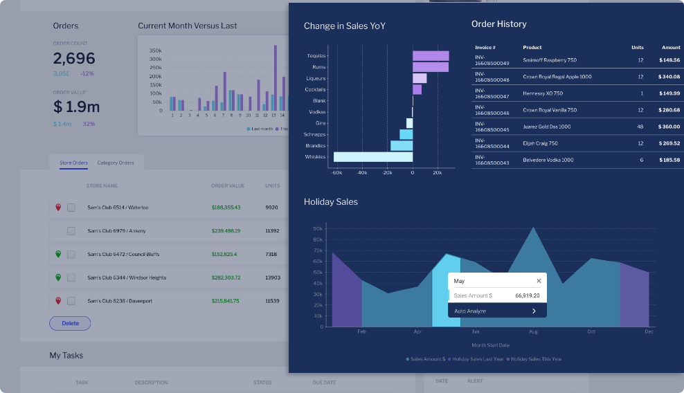Screen dimensions: 684x393
Task: Close the May tooltip popup
Action: point(539,281)
